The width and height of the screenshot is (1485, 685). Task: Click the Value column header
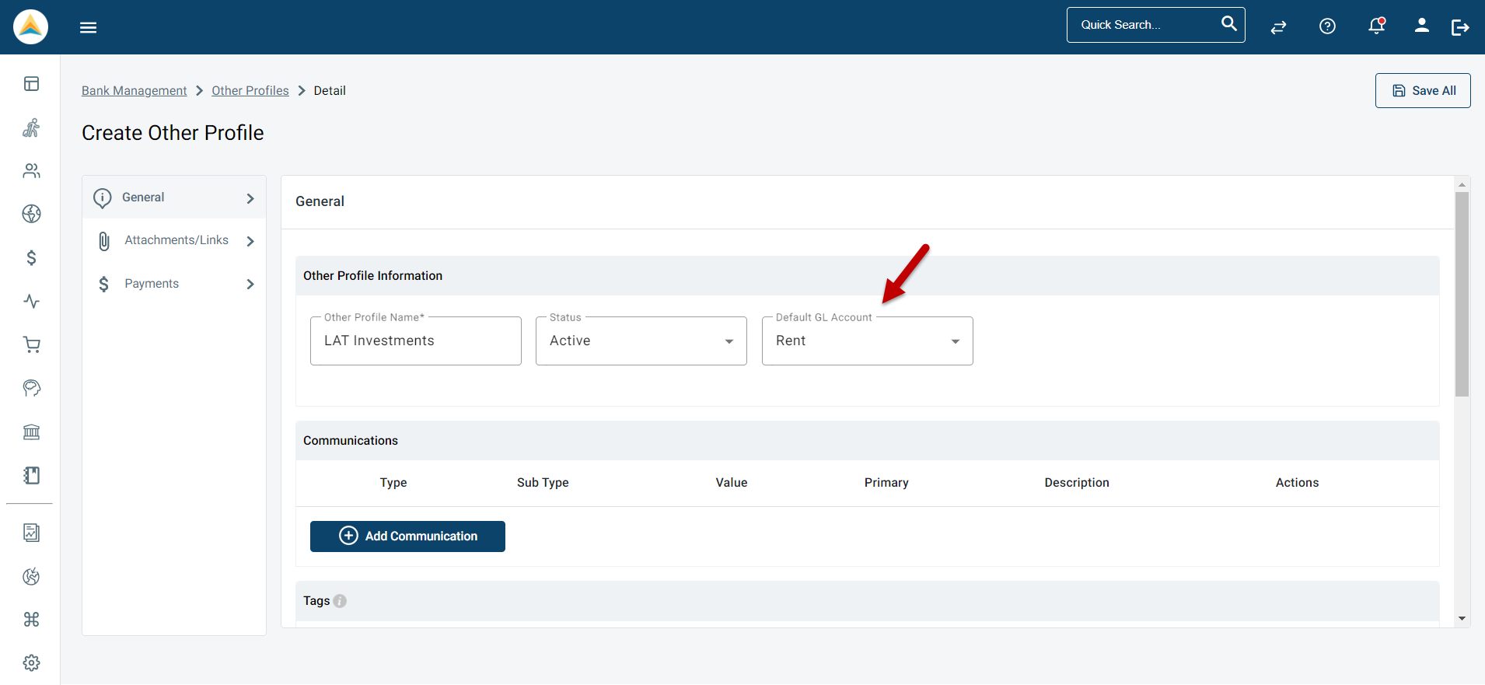(x=732, y=483)
